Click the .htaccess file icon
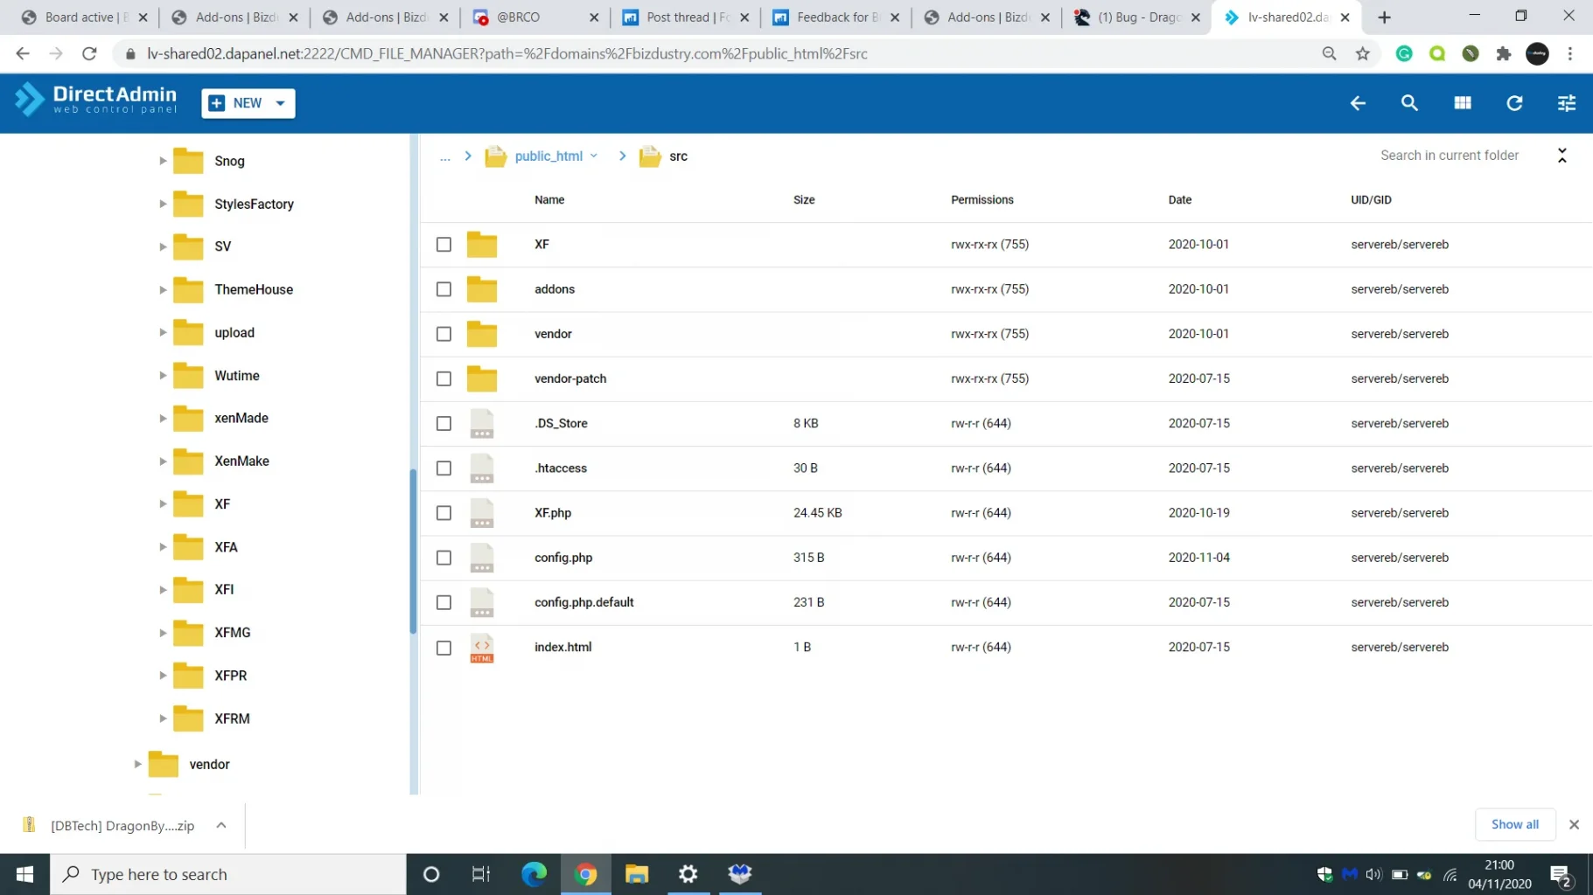1593x895 pixels. coord(482,468)
